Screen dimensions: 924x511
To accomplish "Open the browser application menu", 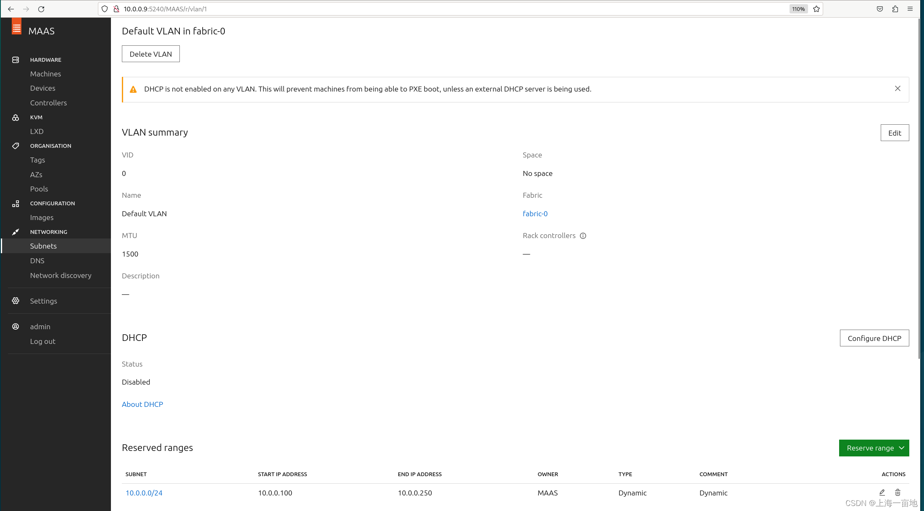I will point(910,9).
